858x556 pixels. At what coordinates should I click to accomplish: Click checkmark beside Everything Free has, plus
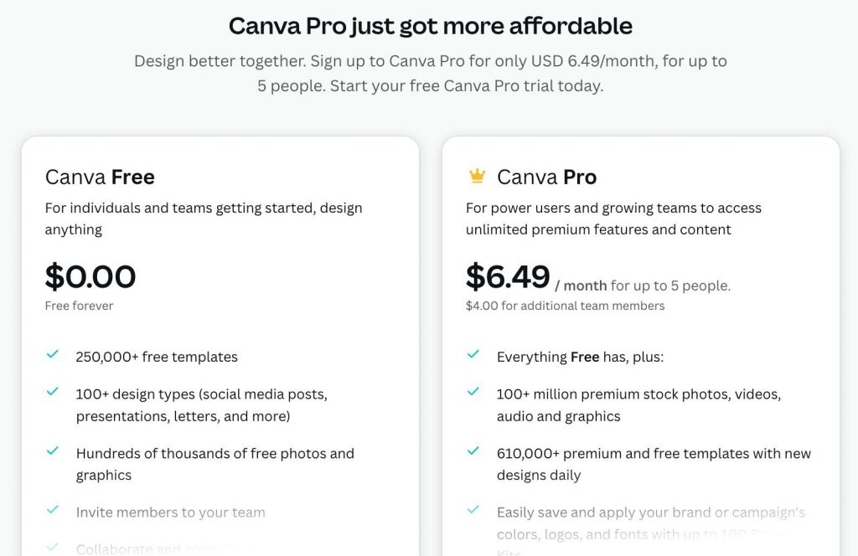click(473, 355)
